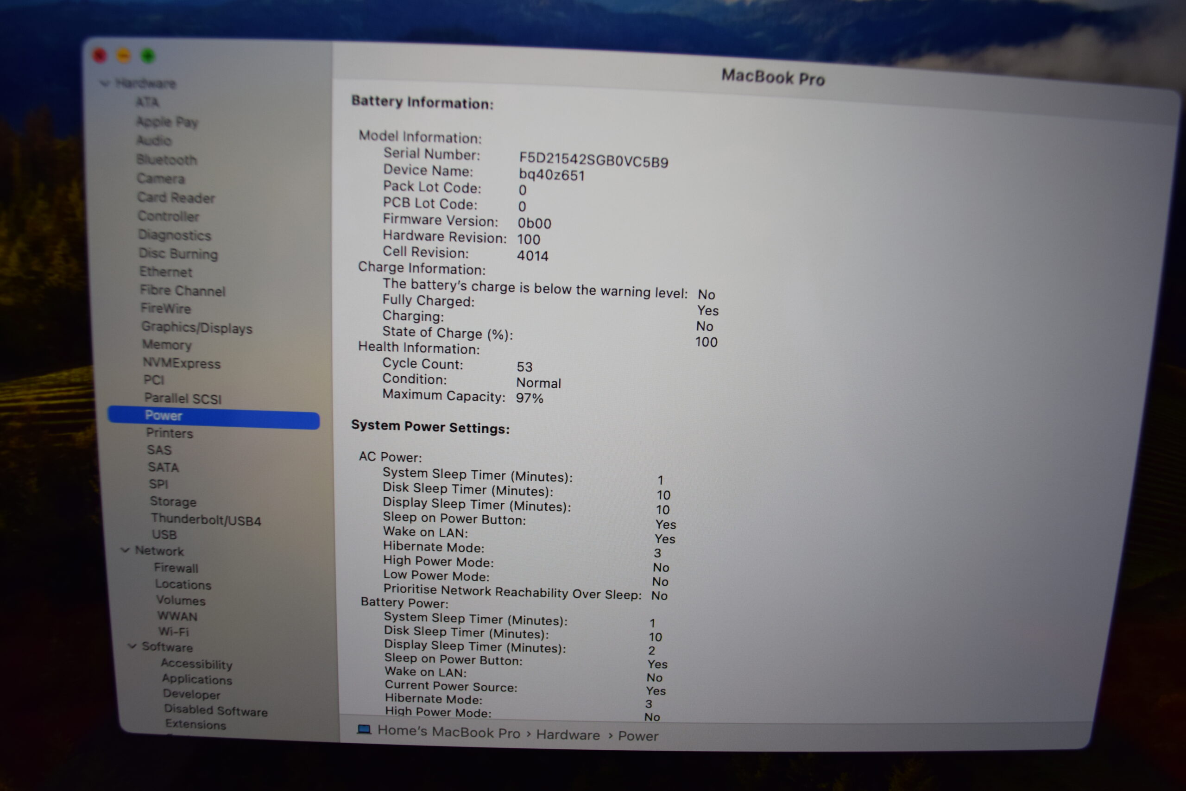Select Extensions under Software
The width and height of the screenshot is (1186, 791).
tap(196, 724)
